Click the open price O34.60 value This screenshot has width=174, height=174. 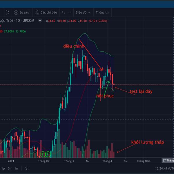50,21
